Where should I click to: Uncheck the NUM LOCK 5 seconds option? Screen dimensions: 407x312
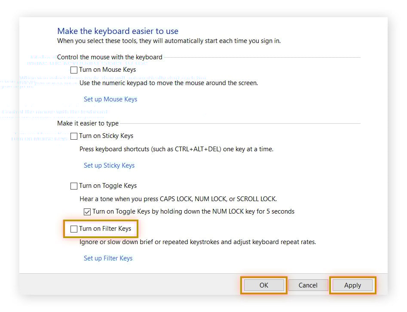coord(87,211)
